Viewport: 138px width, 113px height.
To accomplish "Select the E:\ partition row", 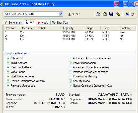I will [69, 39].
